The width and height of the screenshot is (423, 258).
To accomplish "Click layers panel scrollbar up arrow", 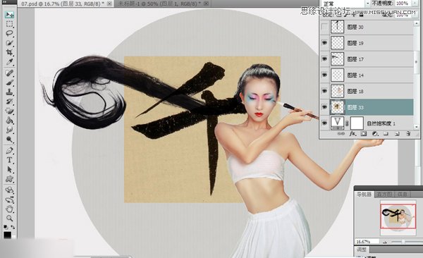I will [417, 23].
